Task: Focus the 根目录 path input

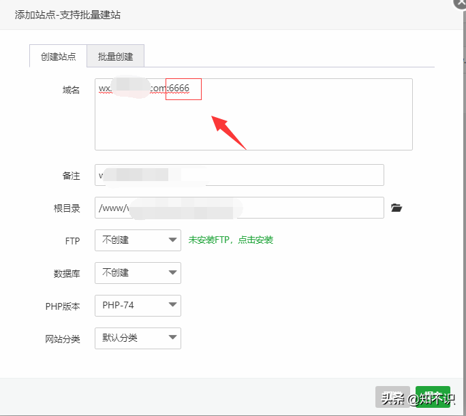Action: coord(239,208)
